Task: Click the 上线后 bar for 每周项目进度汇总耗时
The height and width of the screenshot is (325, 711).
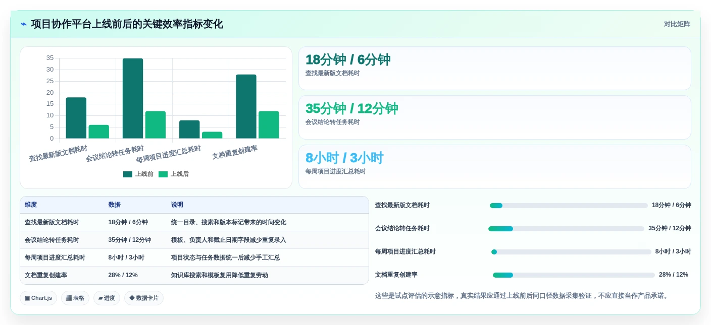Action: 212,135
